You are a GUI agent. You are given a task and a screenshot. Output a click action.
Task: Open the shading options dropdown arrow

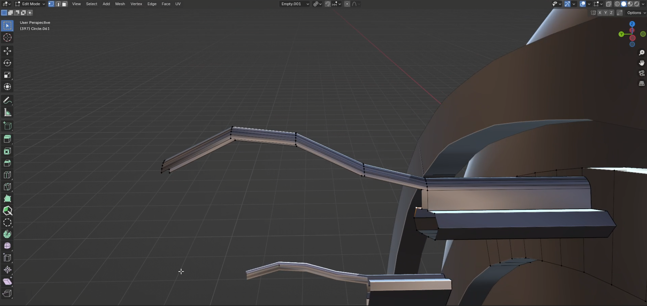pyautogui.click(x=643, y=4)
